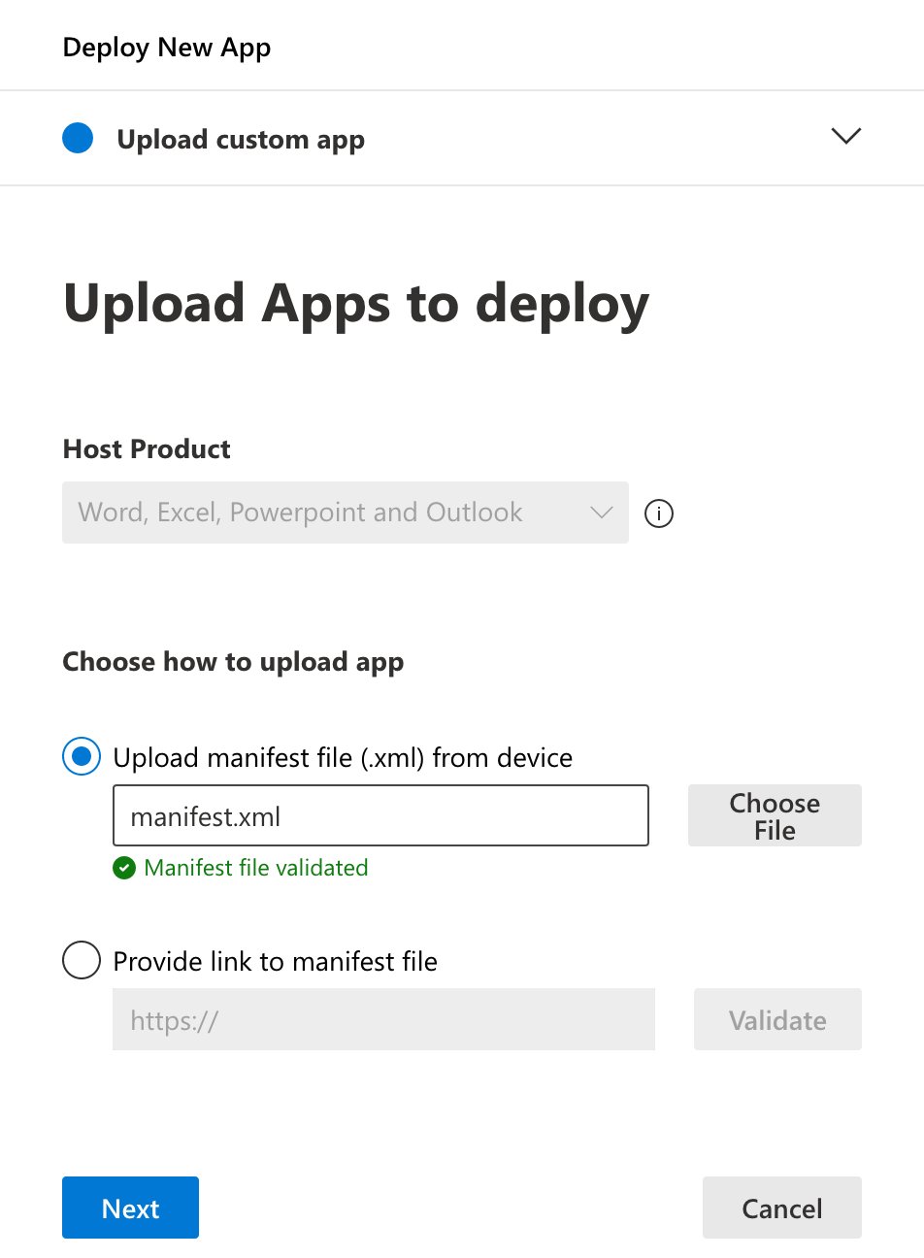Image resolution: width=924 pixels, height=1258 pixels.
Task: Click the Upload Apps to deploy heading
Action: coord(356,304)
